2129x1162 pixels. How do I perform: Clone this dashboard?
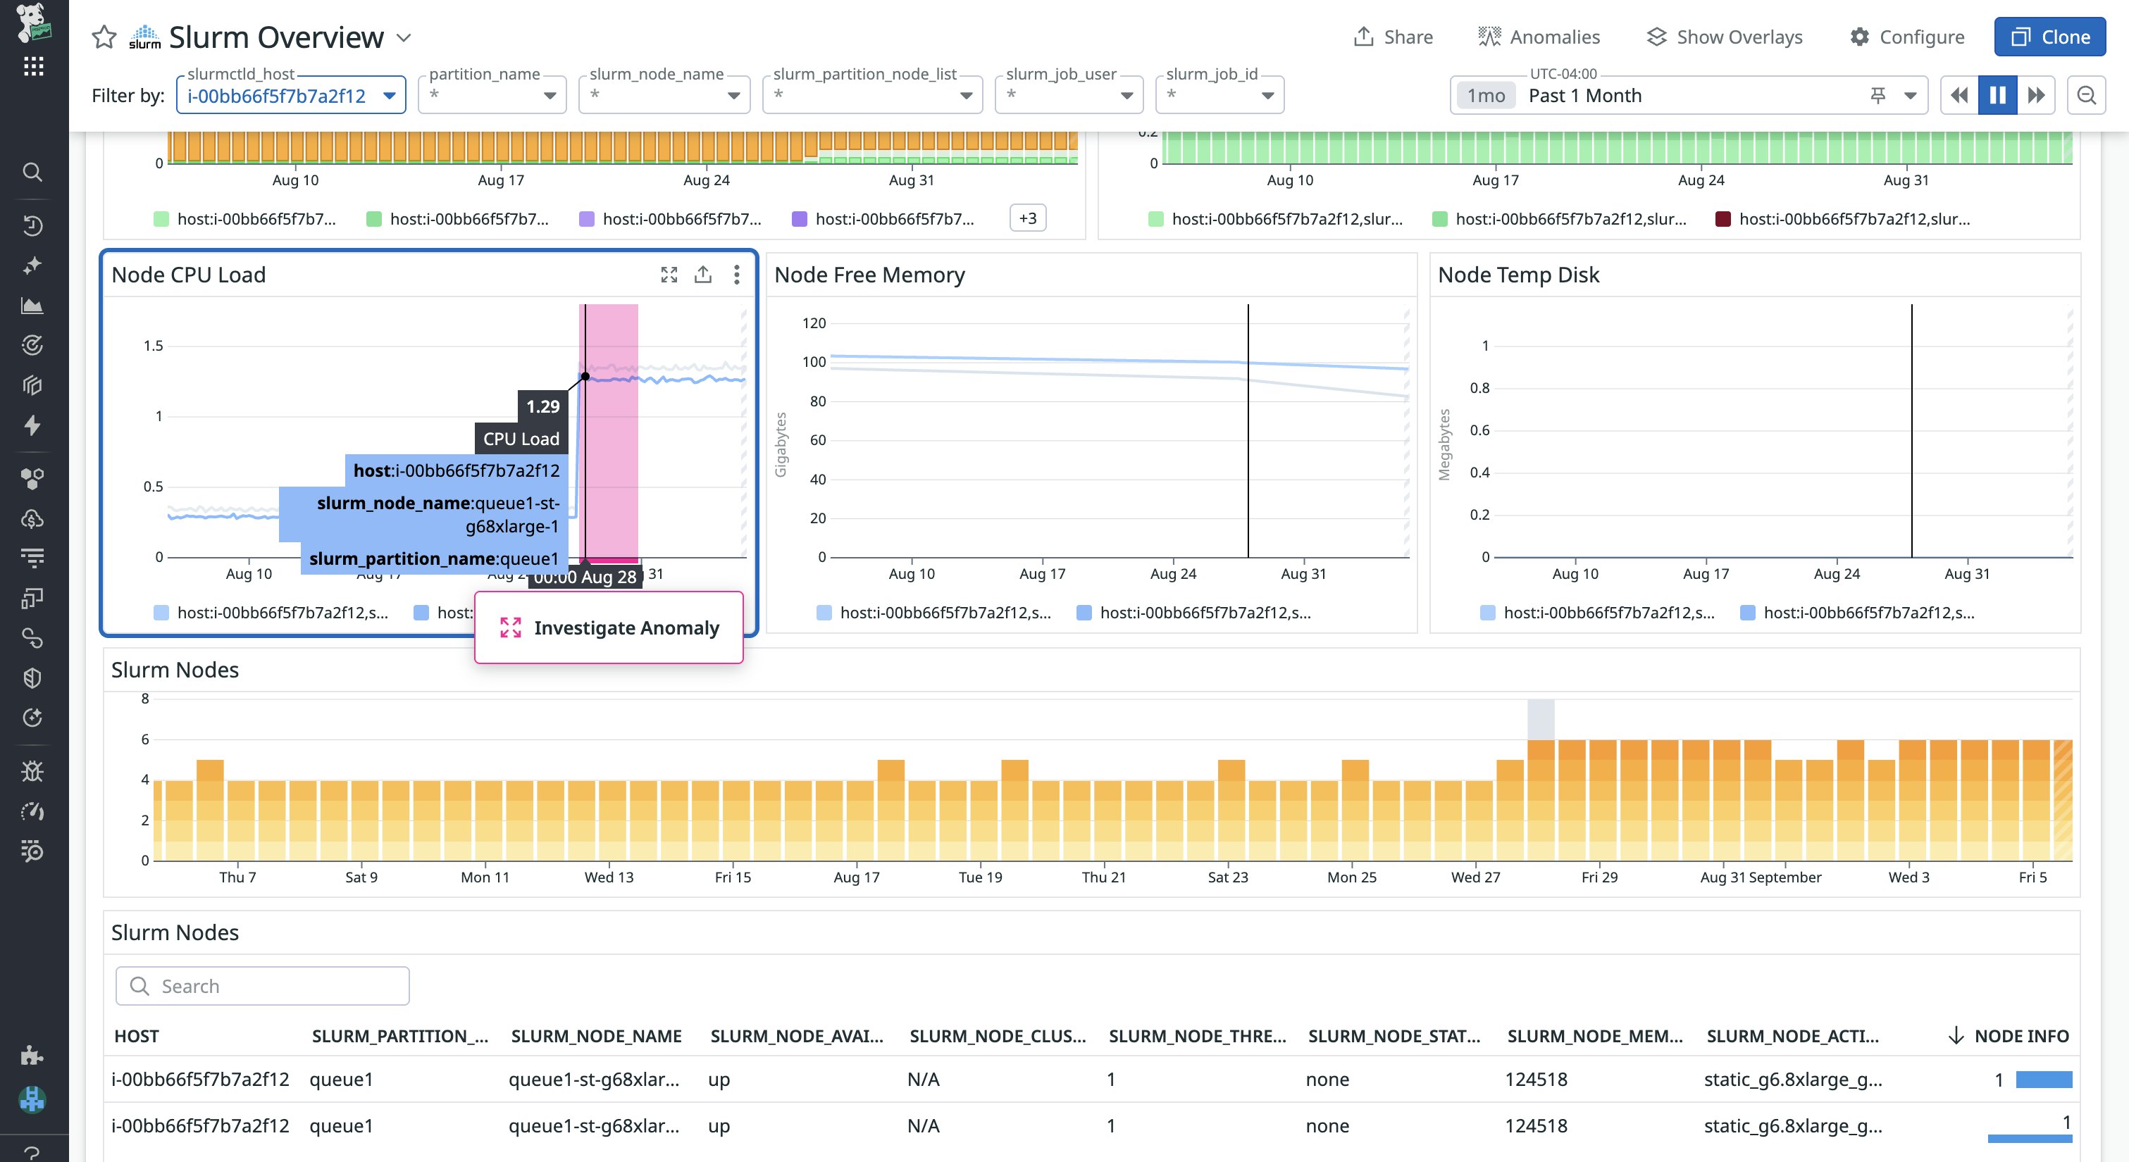tap(2049, 37)
